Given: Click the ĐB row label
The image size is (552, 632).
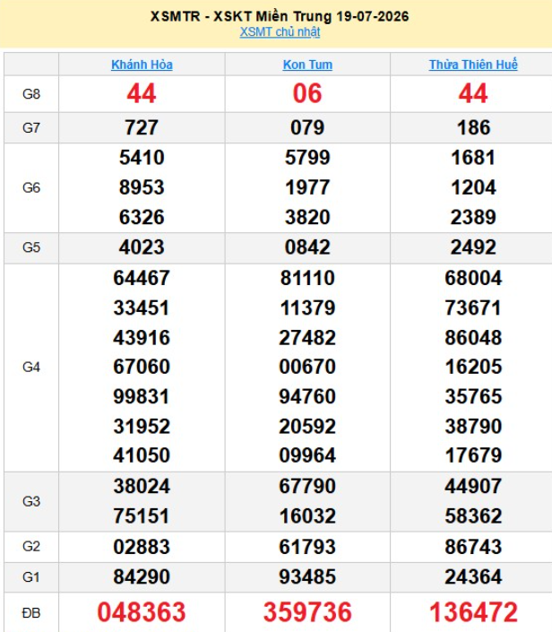Looking at the screenshot, I should tap(31, 613).
